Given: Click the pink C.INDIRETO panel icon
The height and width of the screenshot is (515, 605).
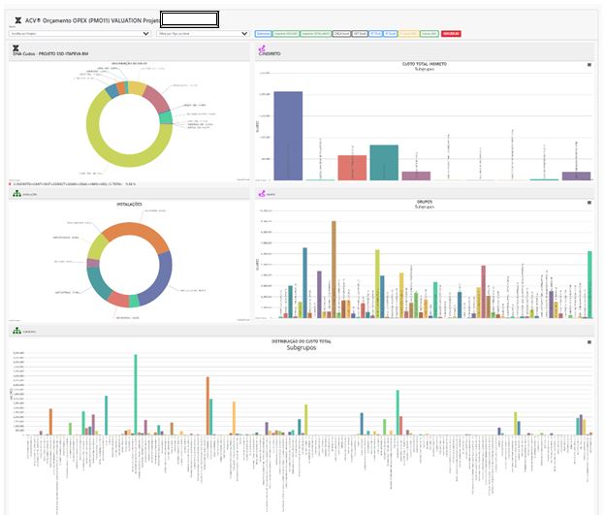Looking at the screenshot, I should [x=261, y=48].
